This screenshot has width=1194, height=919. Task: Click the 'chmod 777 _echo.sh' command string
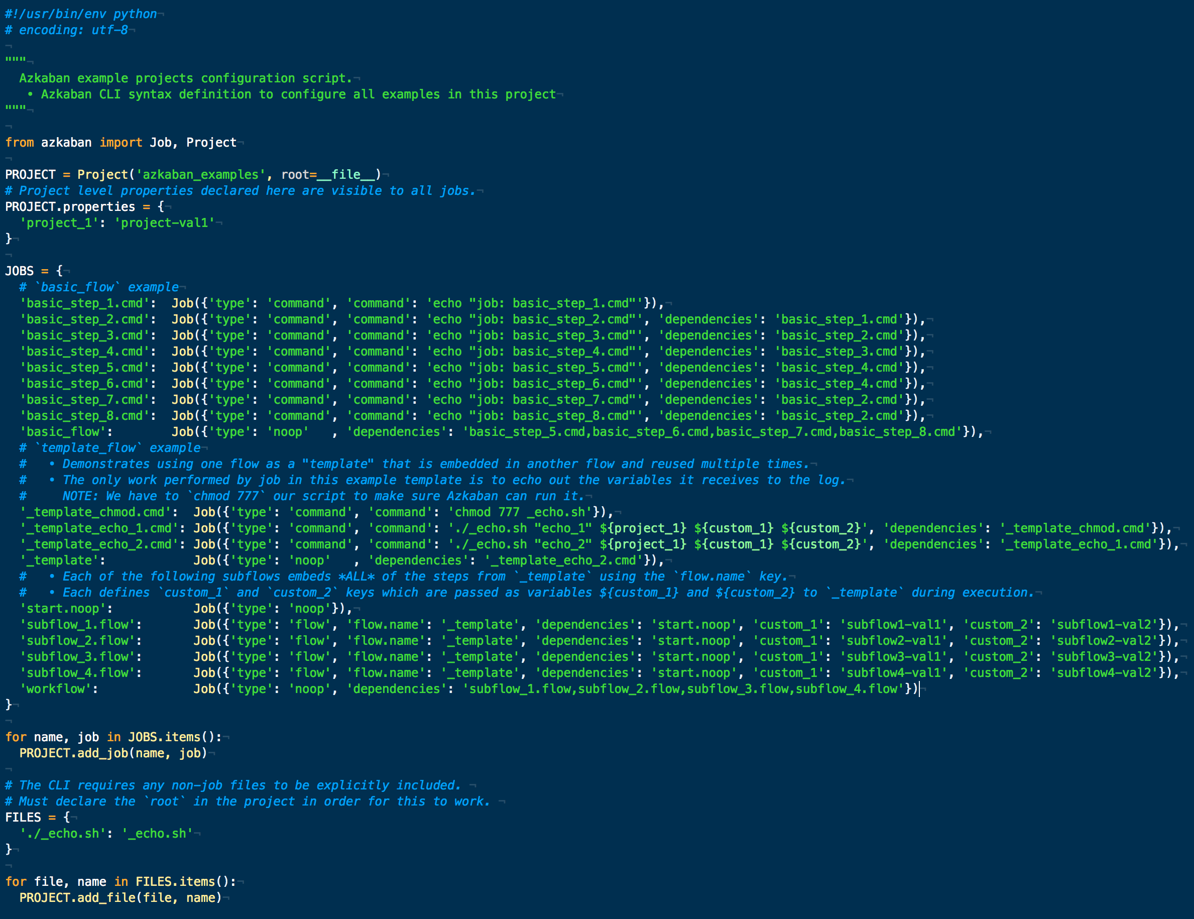click(x=523, y=512)
